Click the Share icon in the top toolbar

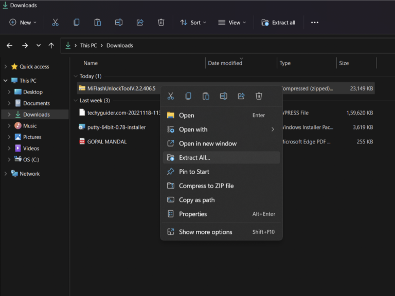point(140,23)
